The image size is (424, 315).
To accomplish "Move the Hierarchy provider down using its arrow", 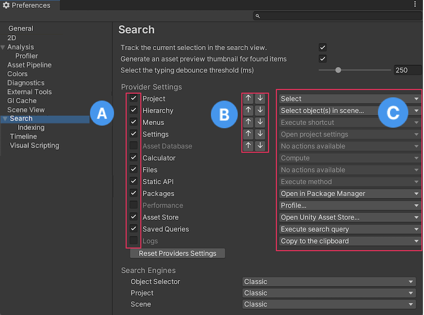I will point(260,110).
